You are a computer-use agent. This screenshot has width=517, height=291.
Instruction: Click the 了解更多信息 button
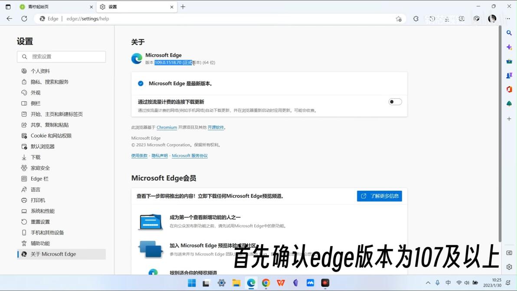pos(379,196)
